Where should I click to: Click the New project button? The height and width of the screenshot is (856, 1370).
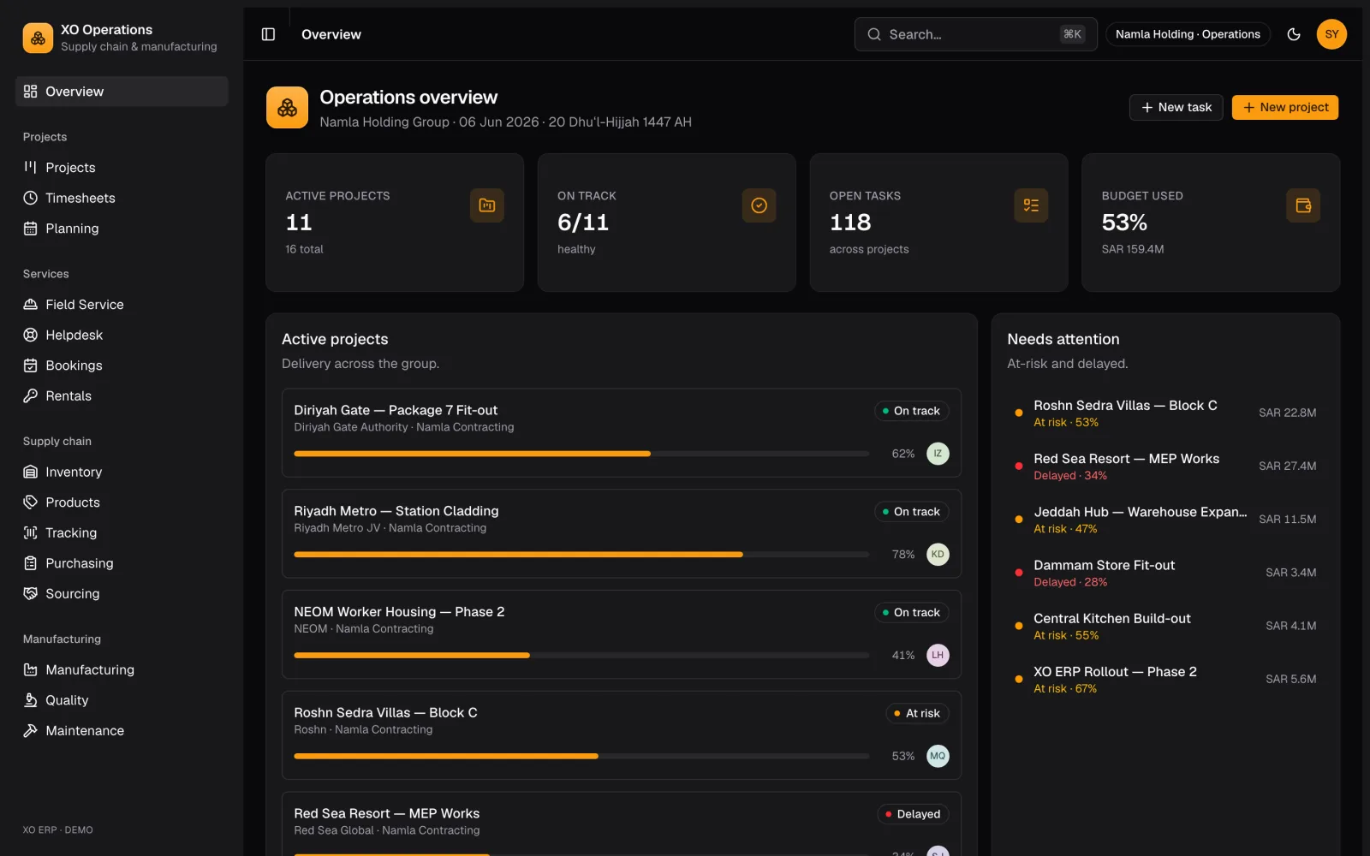point(1284,107)
